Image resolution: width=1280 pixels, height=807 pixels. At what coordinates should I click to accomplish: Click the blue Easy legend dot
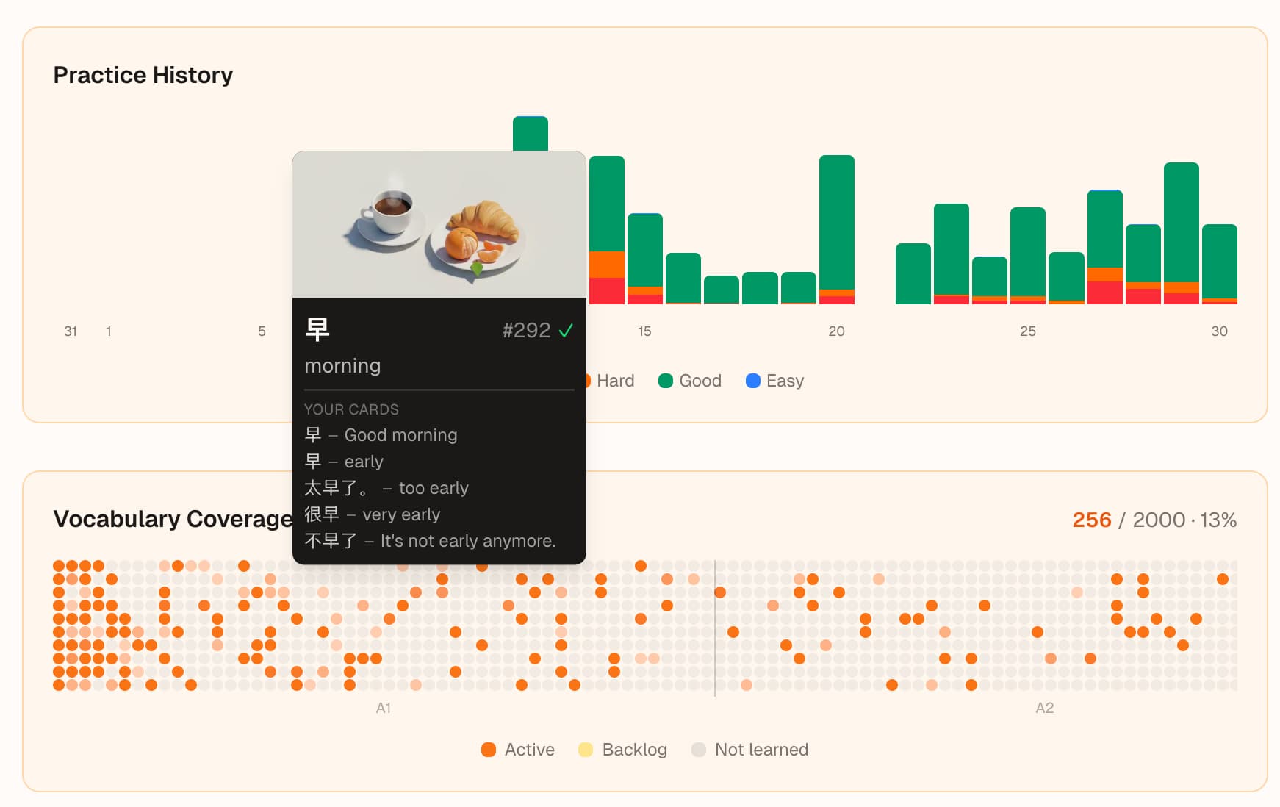pos(752,381)
